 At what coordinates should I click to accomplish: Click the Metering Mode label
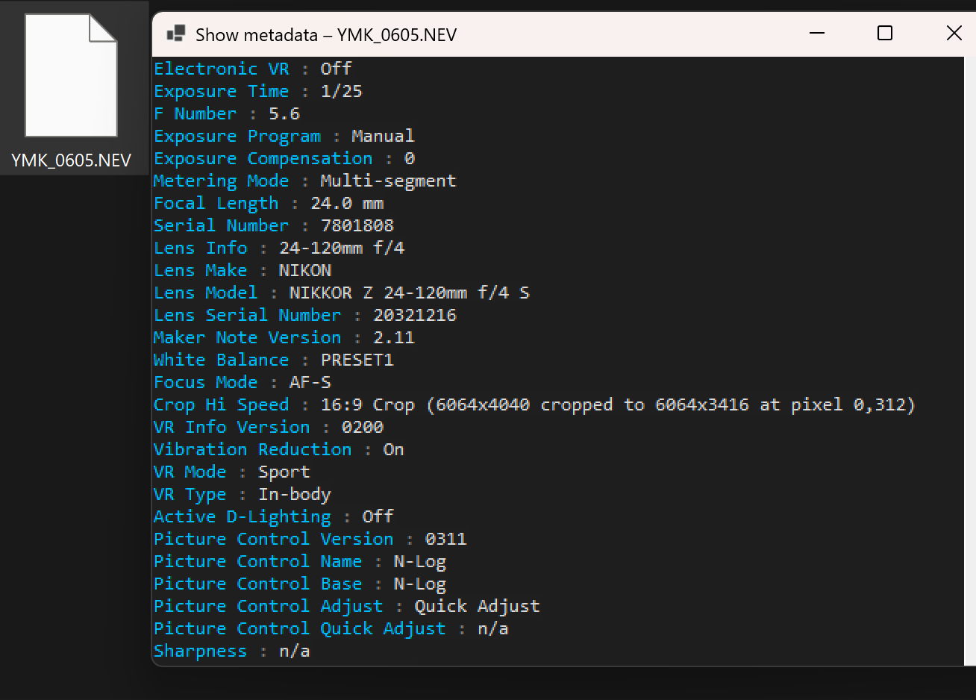[x=221, y=181]
